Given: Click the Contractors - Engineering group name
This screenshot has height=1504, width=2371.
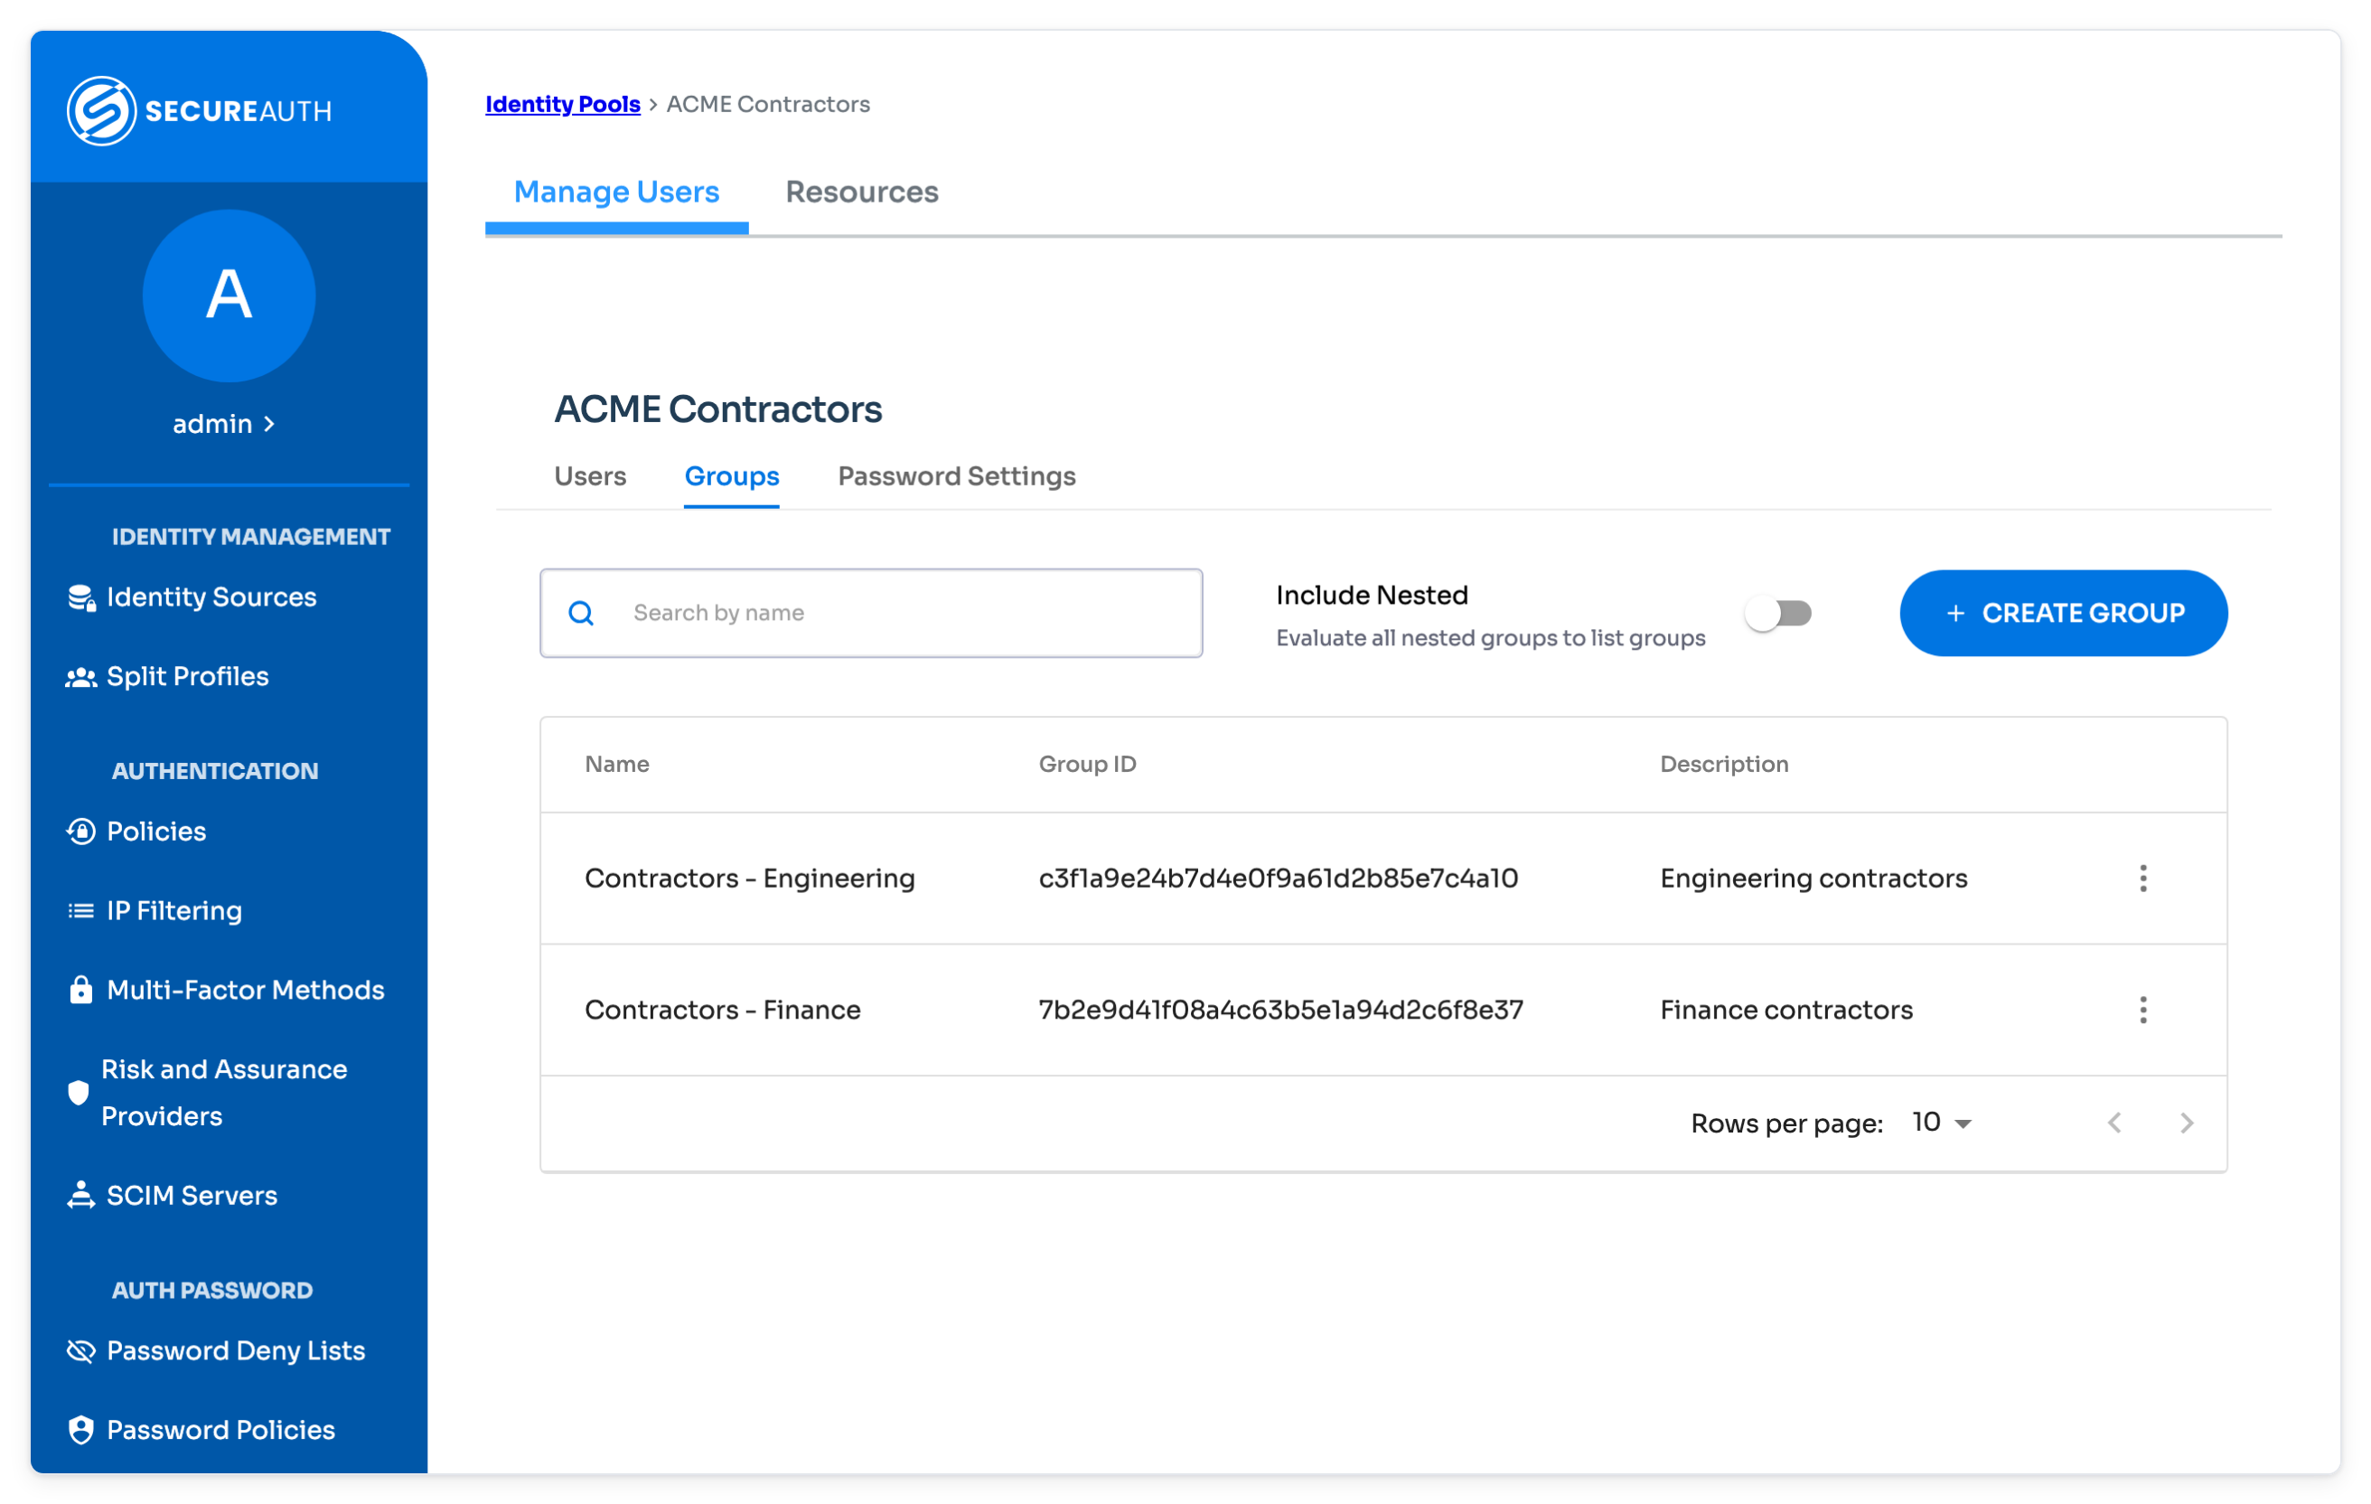Looking at the screenshot, I should [749, 879].
